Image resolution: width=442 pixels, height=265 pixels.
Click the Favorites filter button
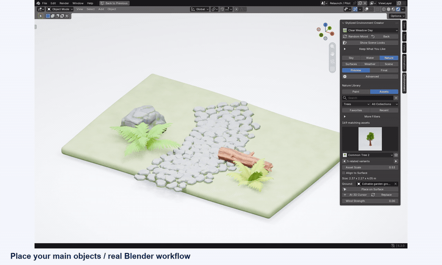[x=356, y=110]
